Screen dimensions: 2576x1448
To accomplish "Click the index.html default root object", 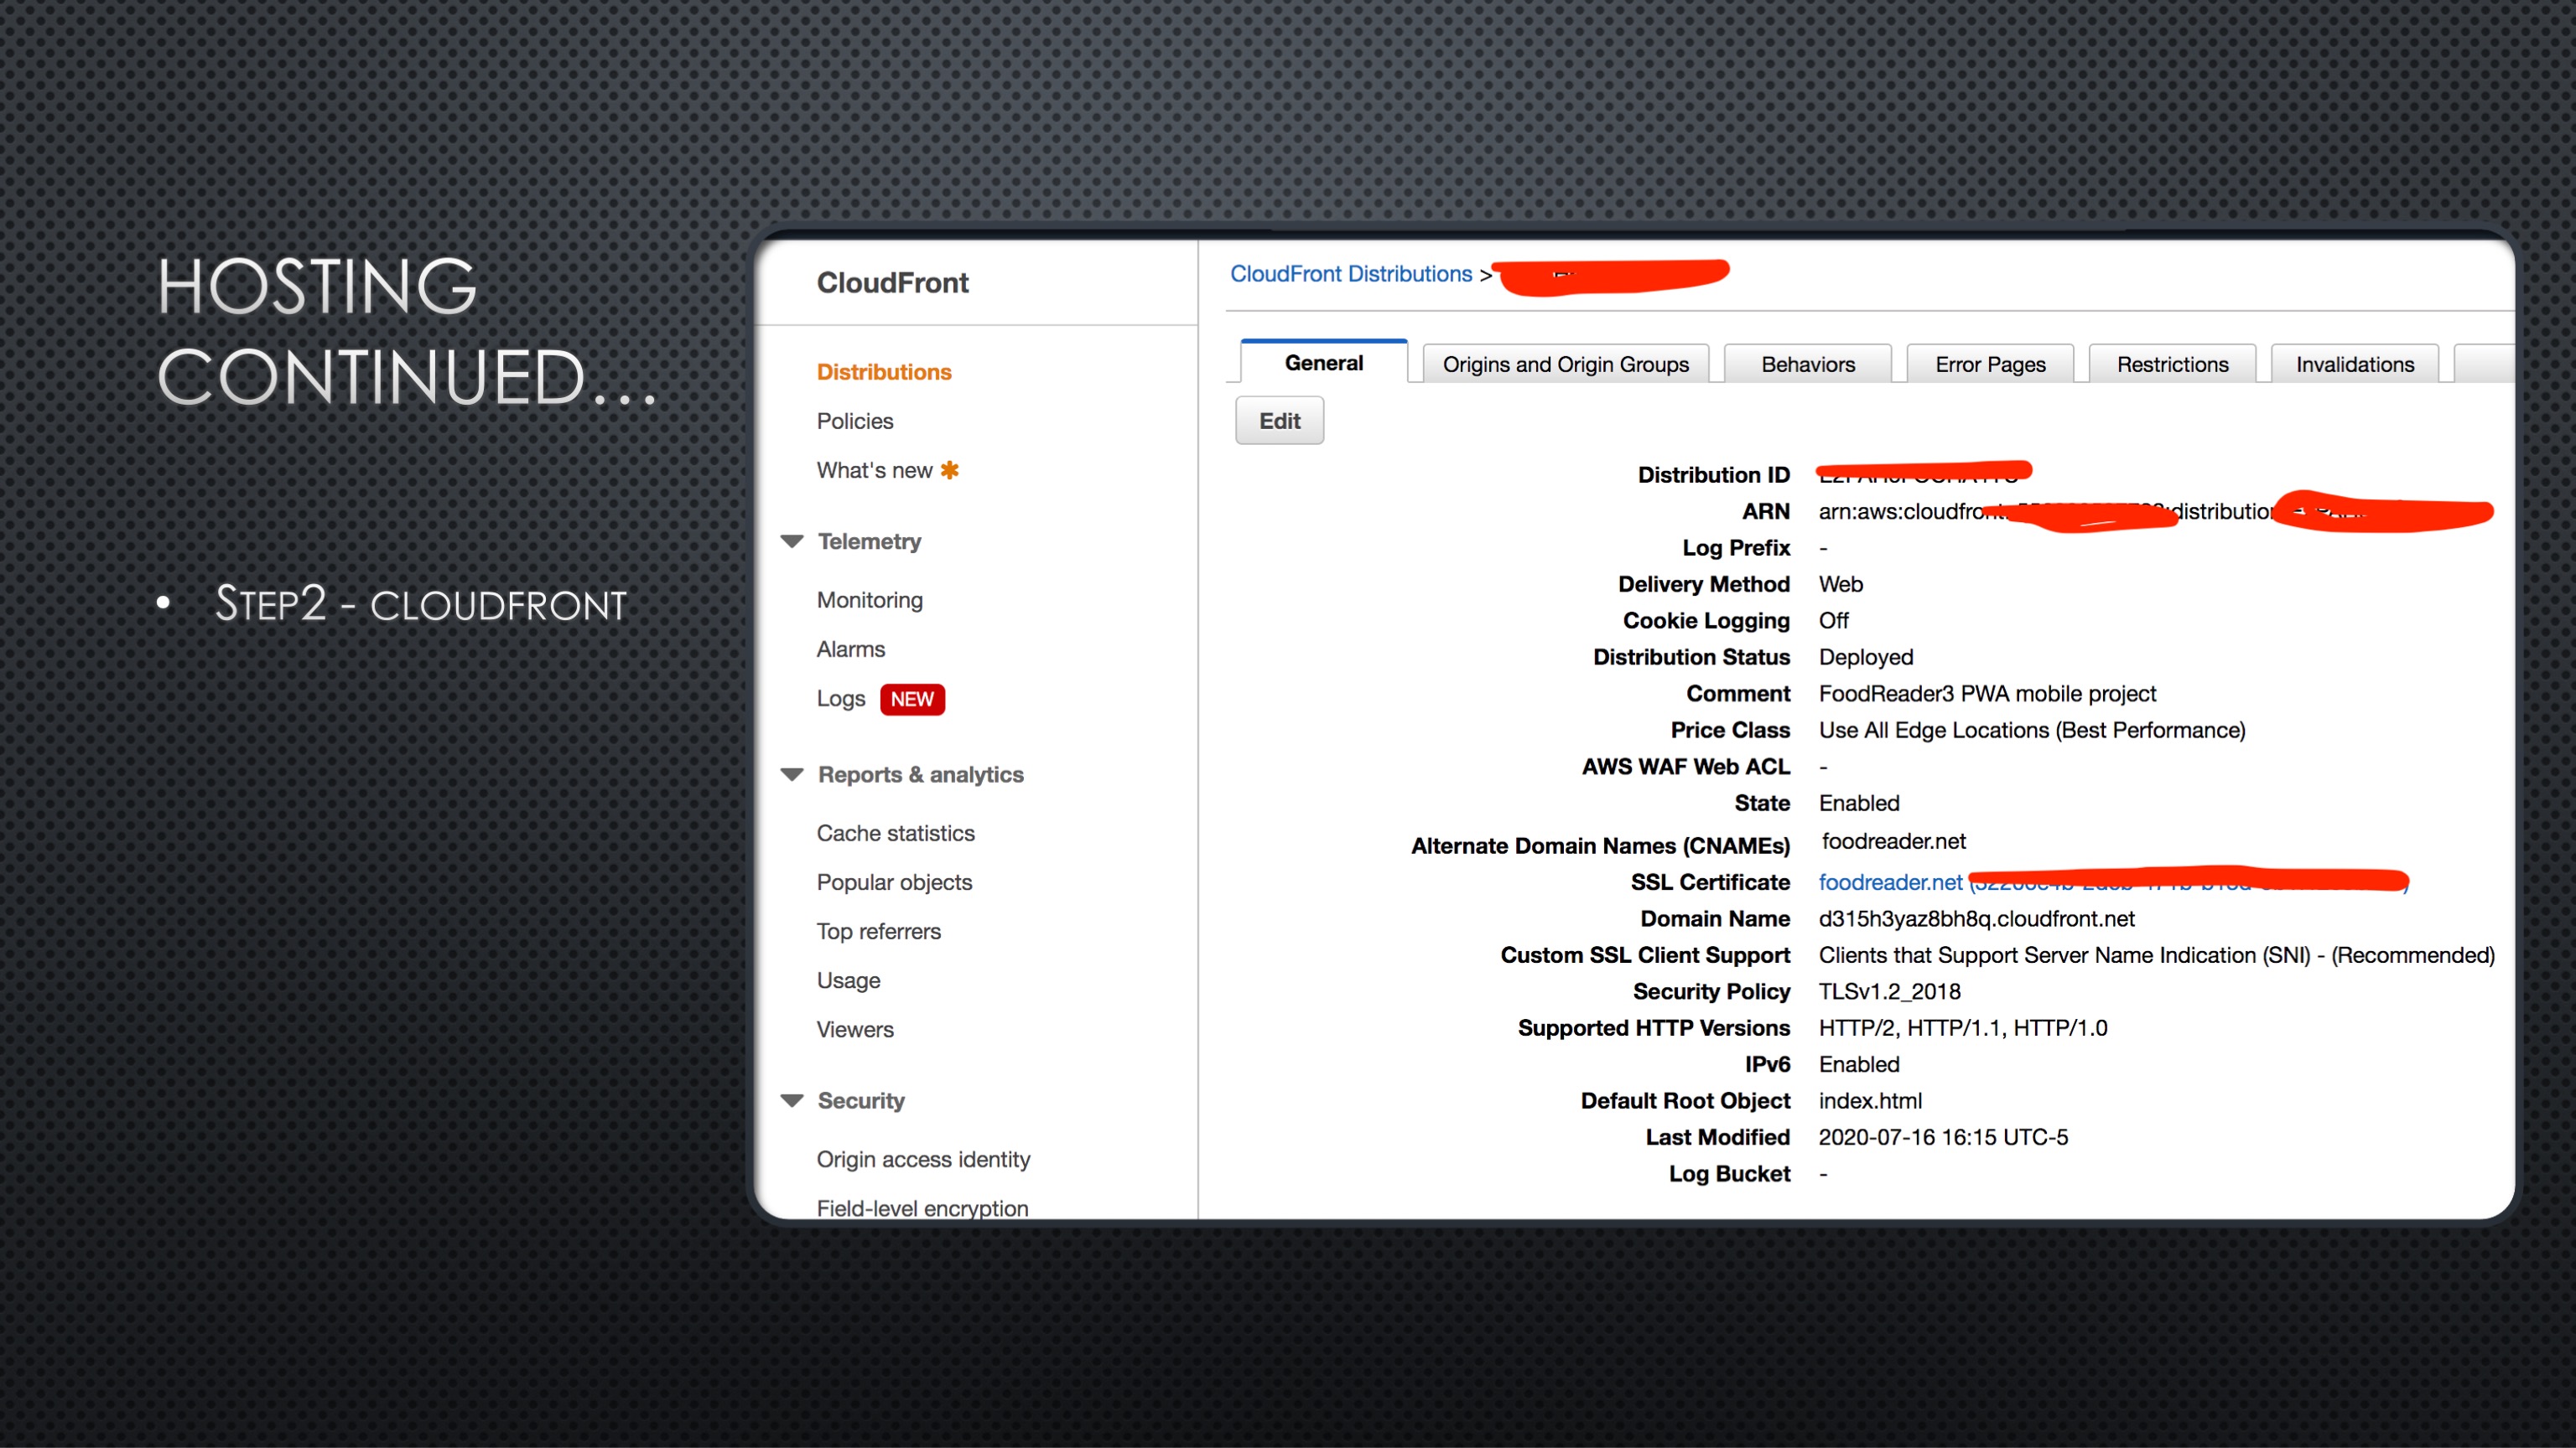I will point(1869,1100).
